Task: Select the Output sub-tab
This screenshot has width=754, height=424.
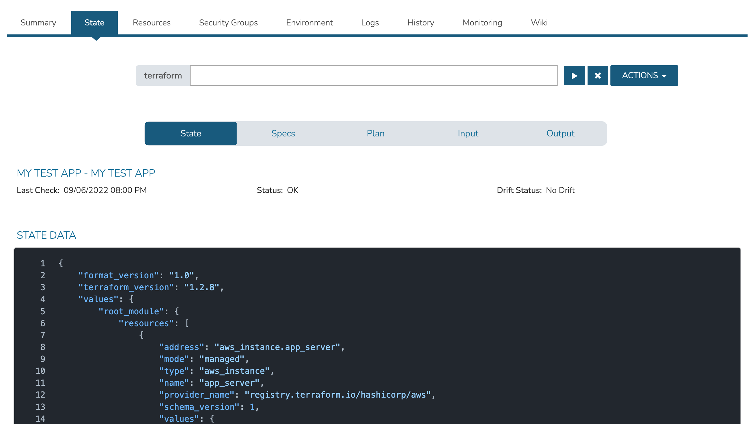Action: (x=560, y=134)
